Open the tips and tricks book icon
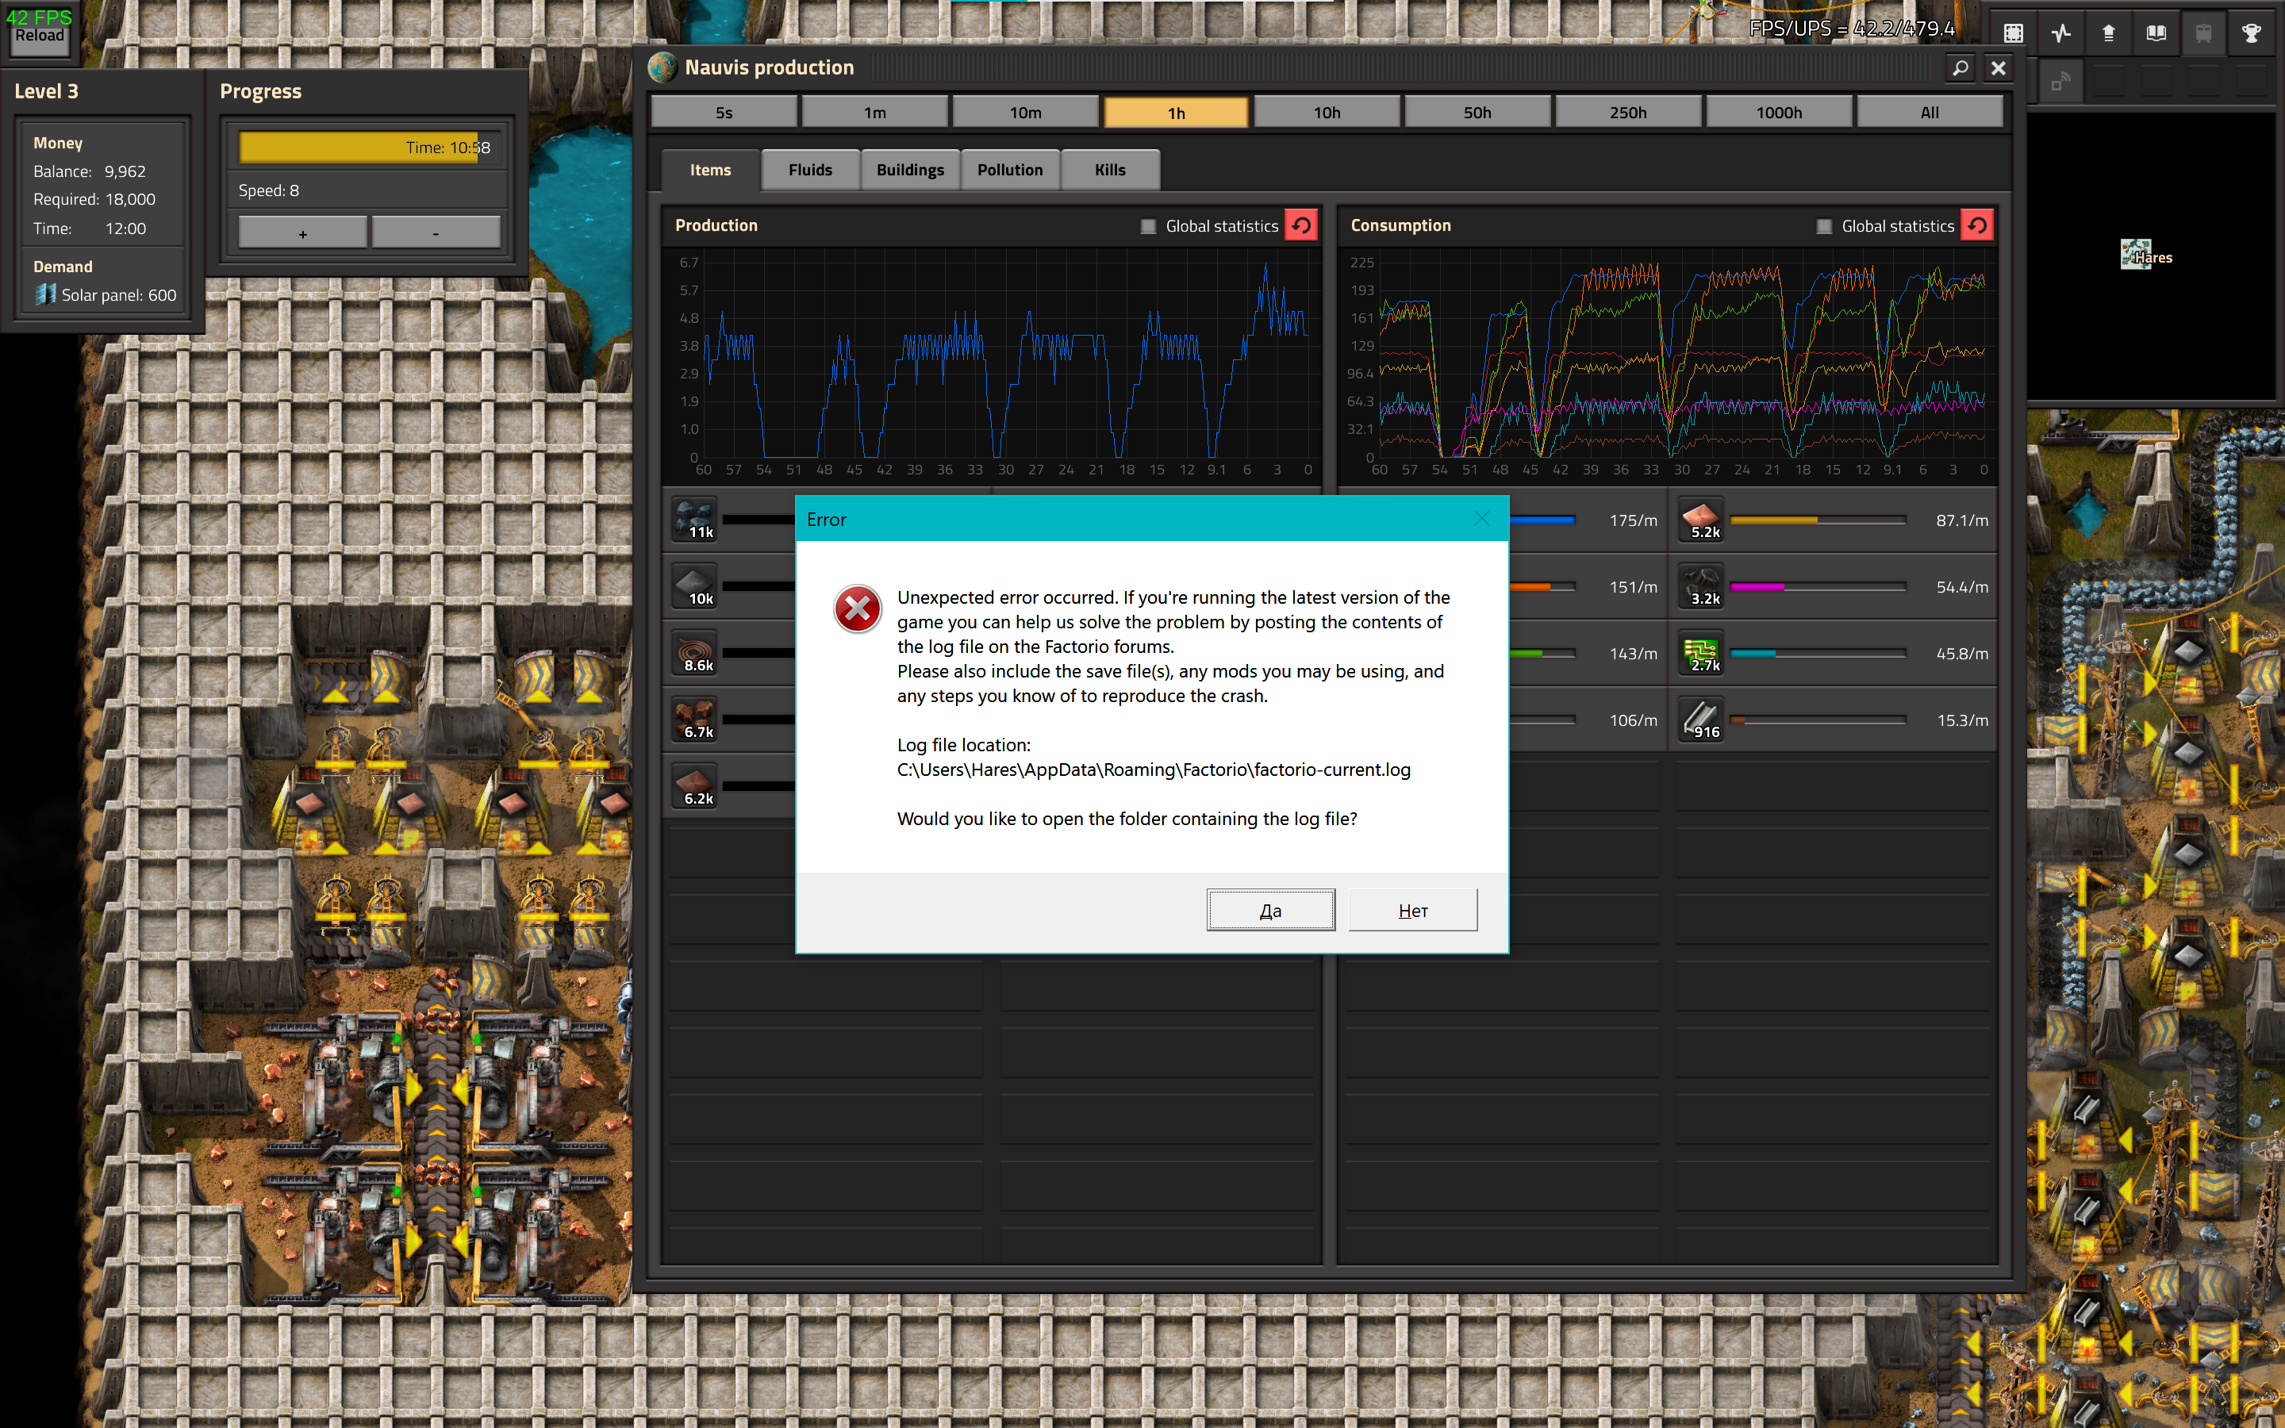 pos(2156,34)
